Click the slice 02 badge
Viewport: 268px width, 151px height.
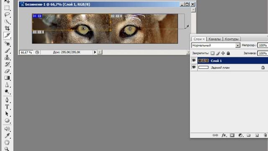[x=116, y=16]
